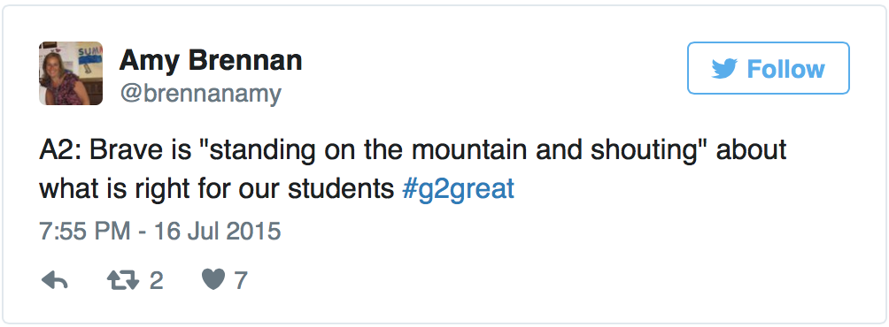Follow Amy Brennan with Follow button
The width and height of the screenshot is (889, 327).
pyautogui.click(x=769, y=68)
